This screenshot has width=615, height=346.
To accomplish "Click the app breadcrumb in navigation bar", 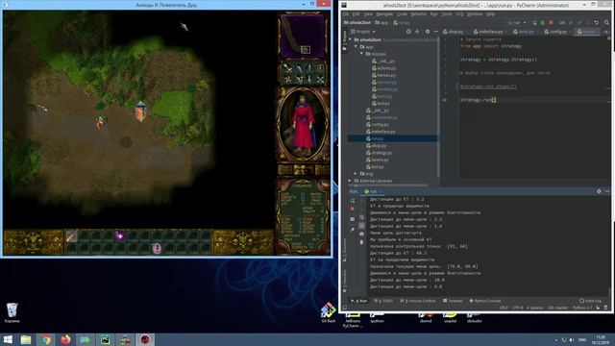I will [381, 23].
